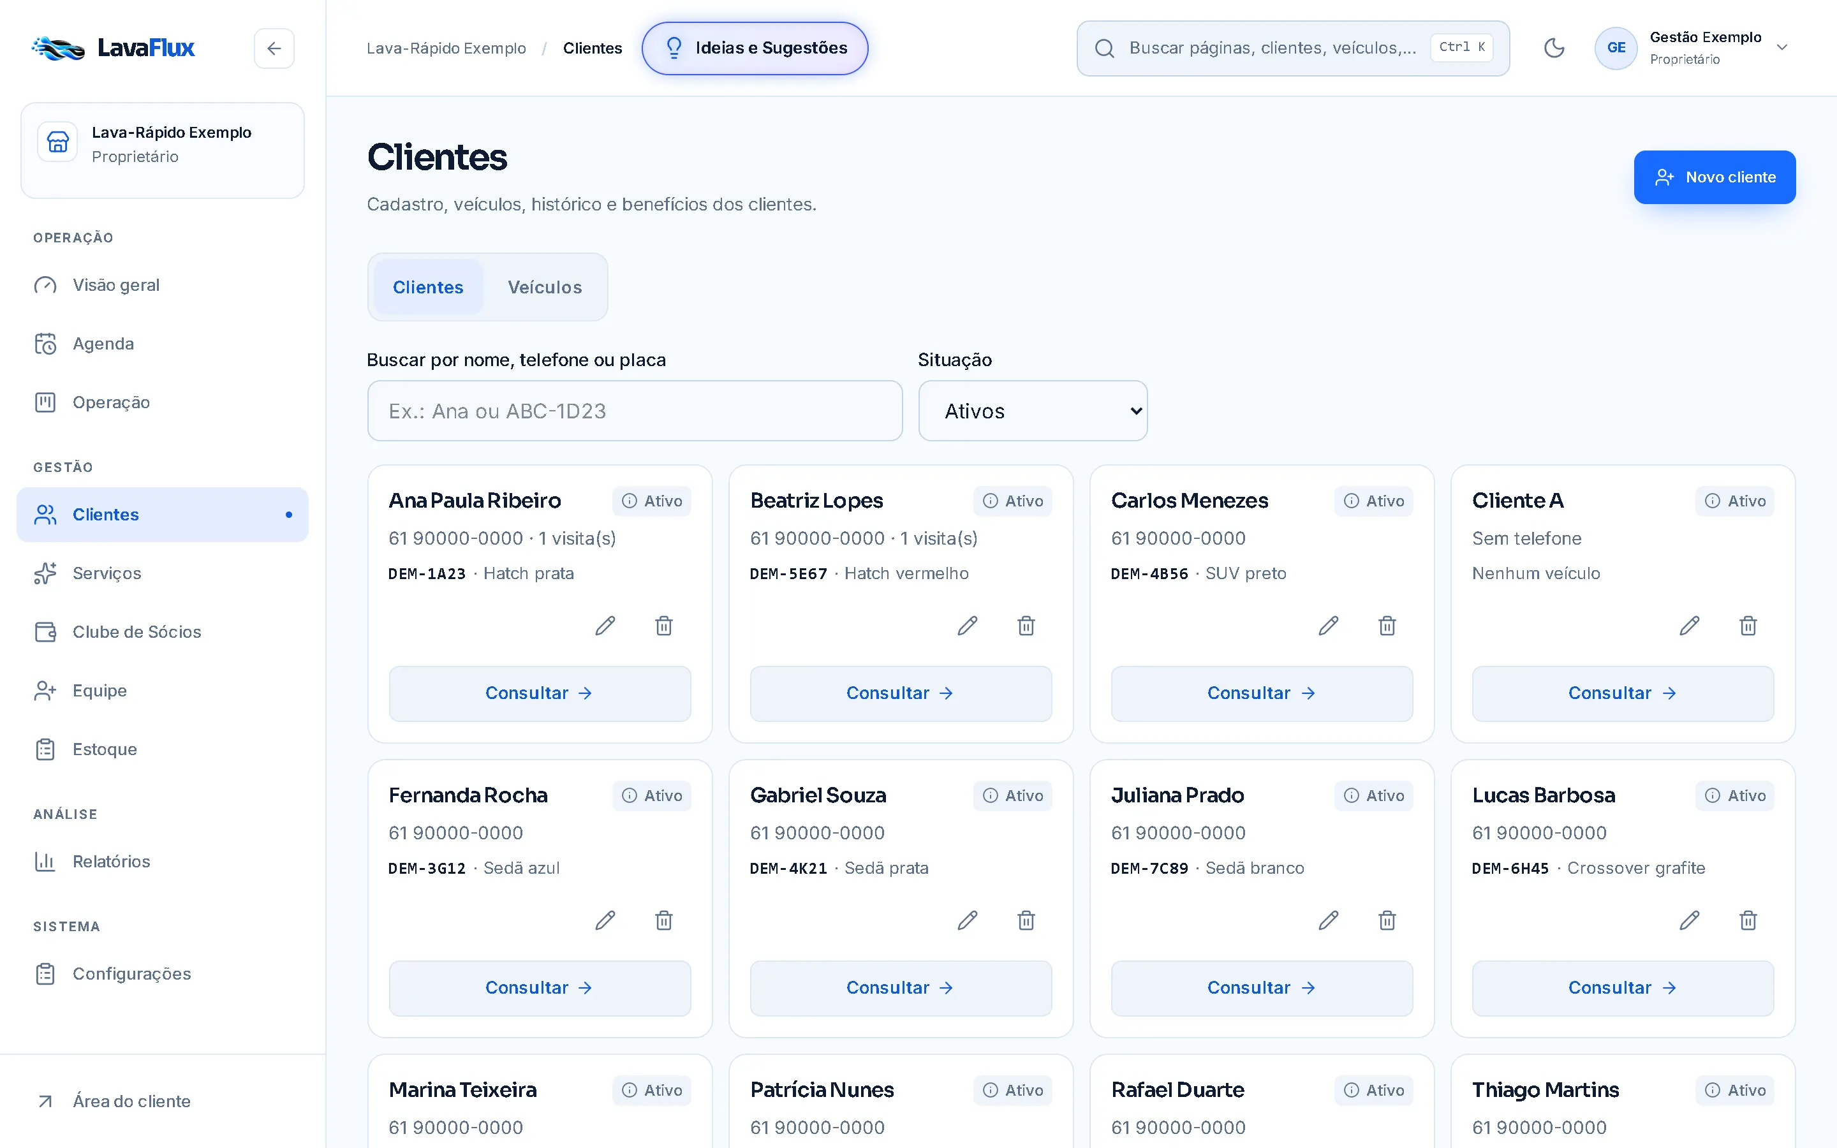Switch to the Veículos tab
The image size is (1837, 1148).
click(x=544, y=287)
